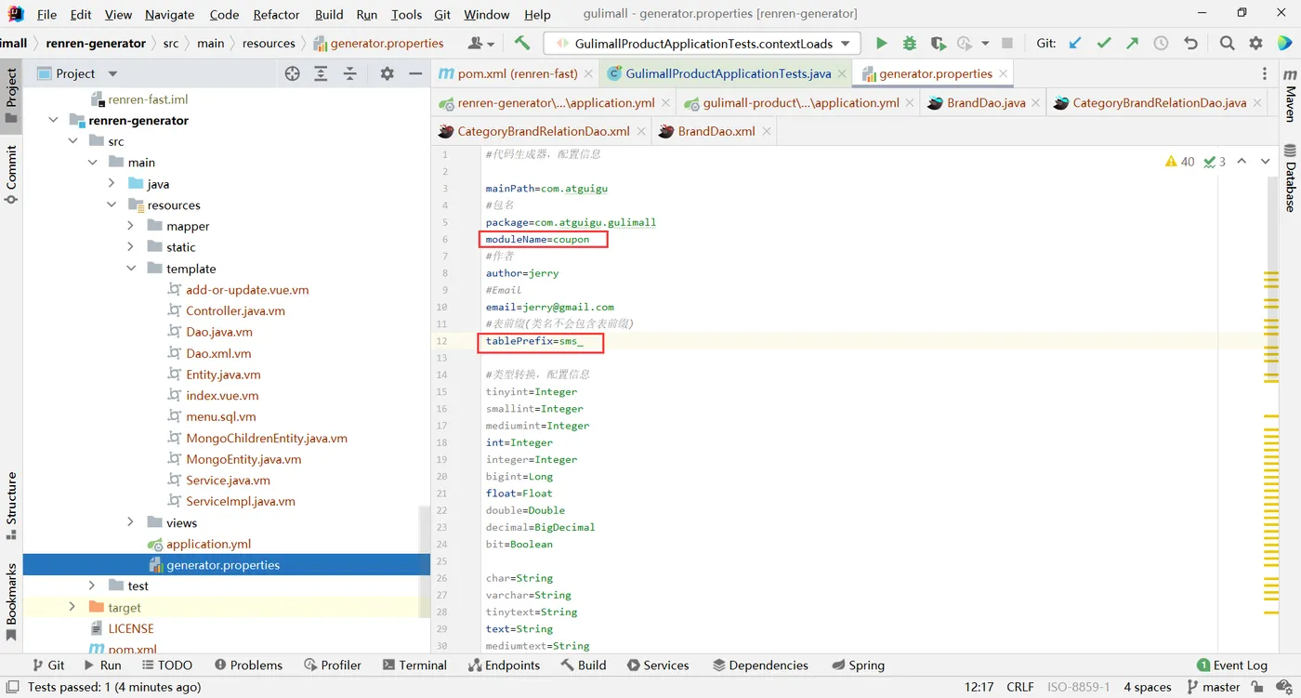This screenshot has width=1301, height=698.
Task: Open Event Log
Action: point(1232,665)
